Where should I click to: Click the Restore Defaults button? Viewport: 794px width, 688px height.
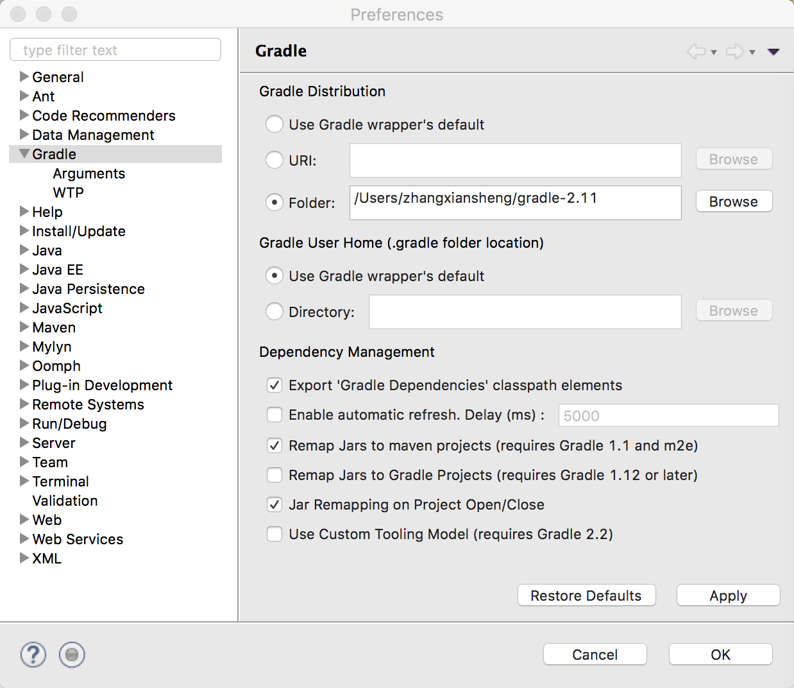[586, 596]
